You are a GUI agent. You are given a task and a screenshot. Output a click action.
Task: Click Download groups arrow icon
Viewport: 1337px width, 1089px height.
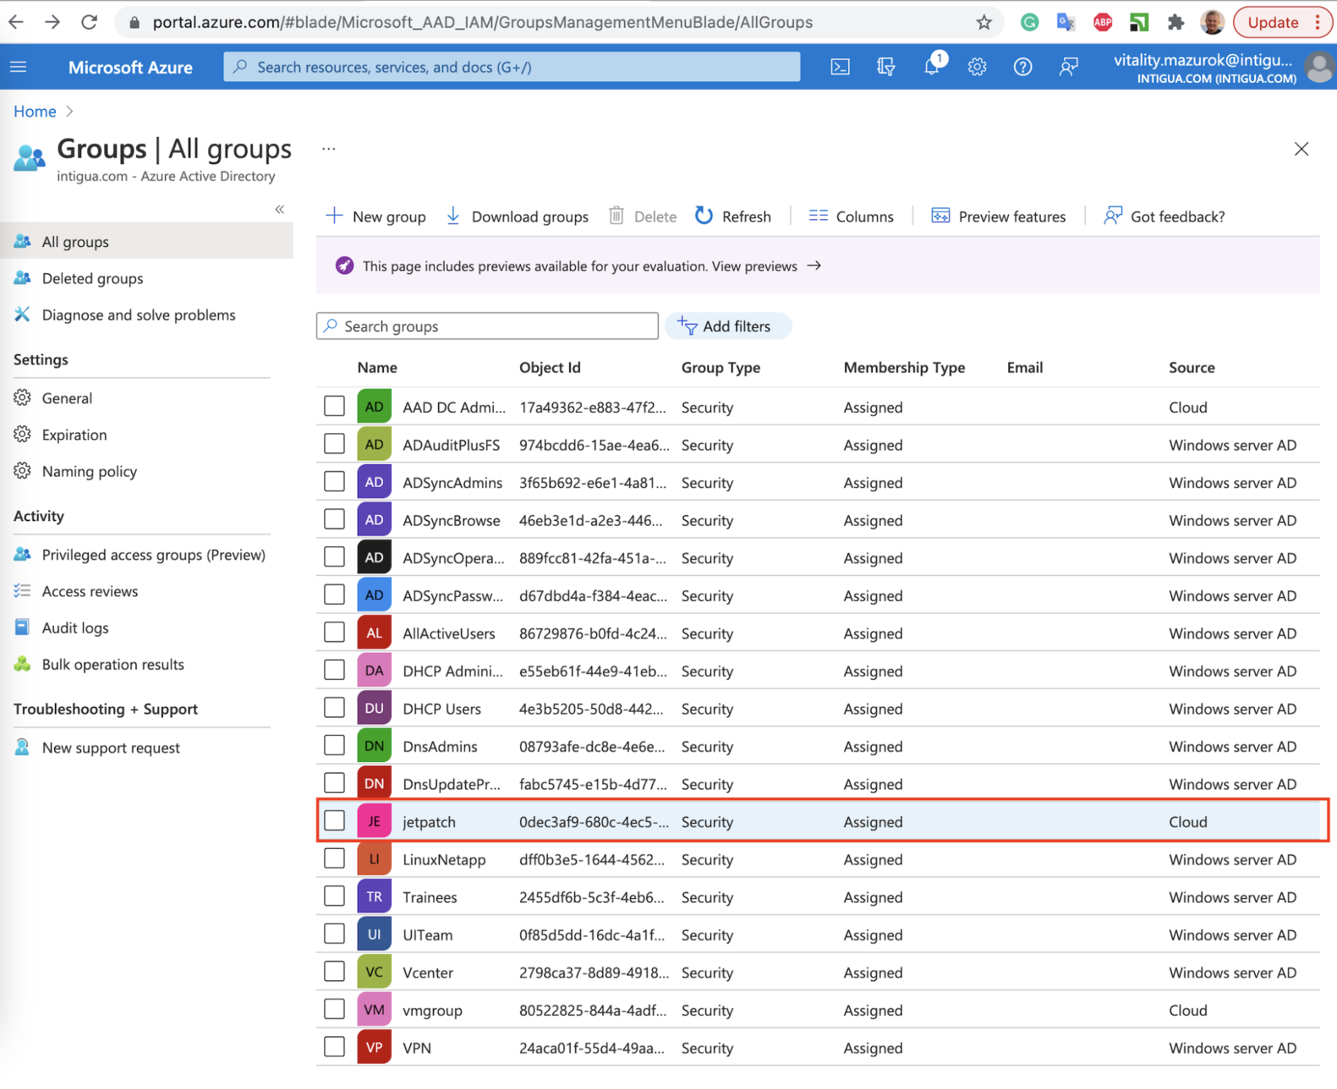[x=453, y=216]
